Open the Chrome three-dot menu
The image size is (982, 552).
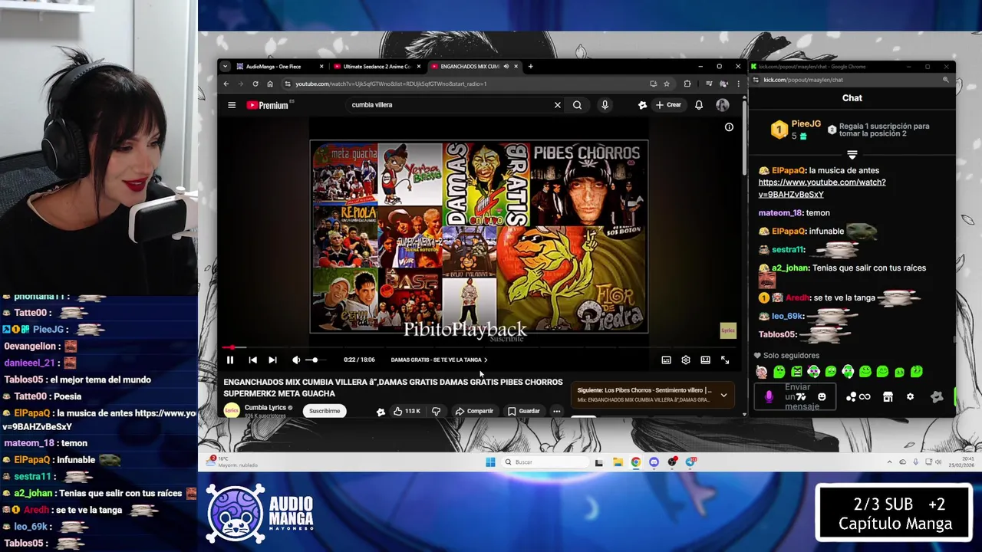coord(738,84)
